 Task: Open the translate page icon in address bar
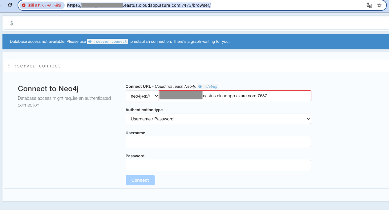[x=369, y=5]
